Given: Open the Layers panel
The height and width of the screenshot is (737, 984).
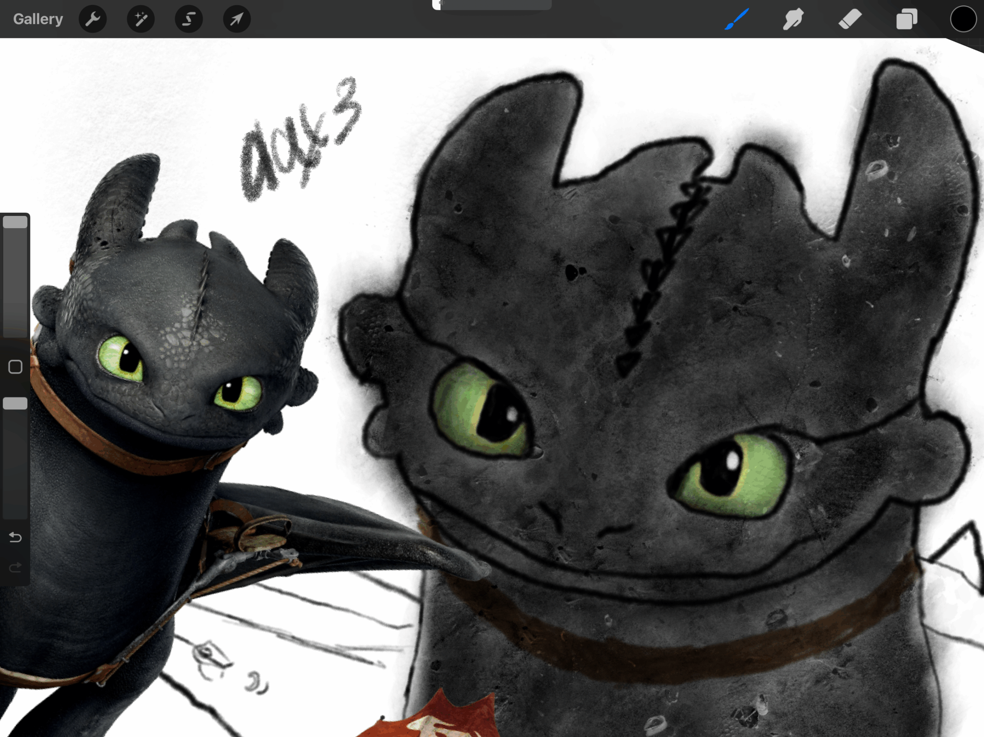Looking at the screenshot, I should tap(907, 19).
